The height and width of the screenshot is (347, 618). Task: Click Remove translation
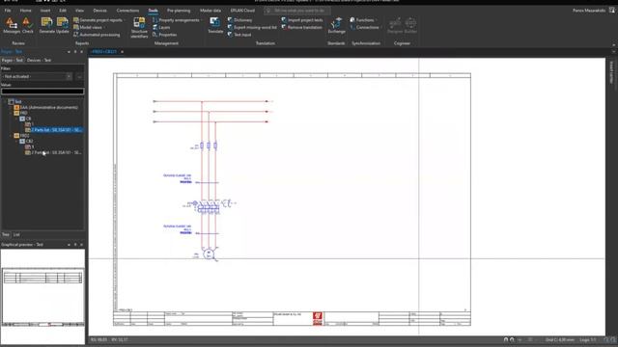coord(302,28)
